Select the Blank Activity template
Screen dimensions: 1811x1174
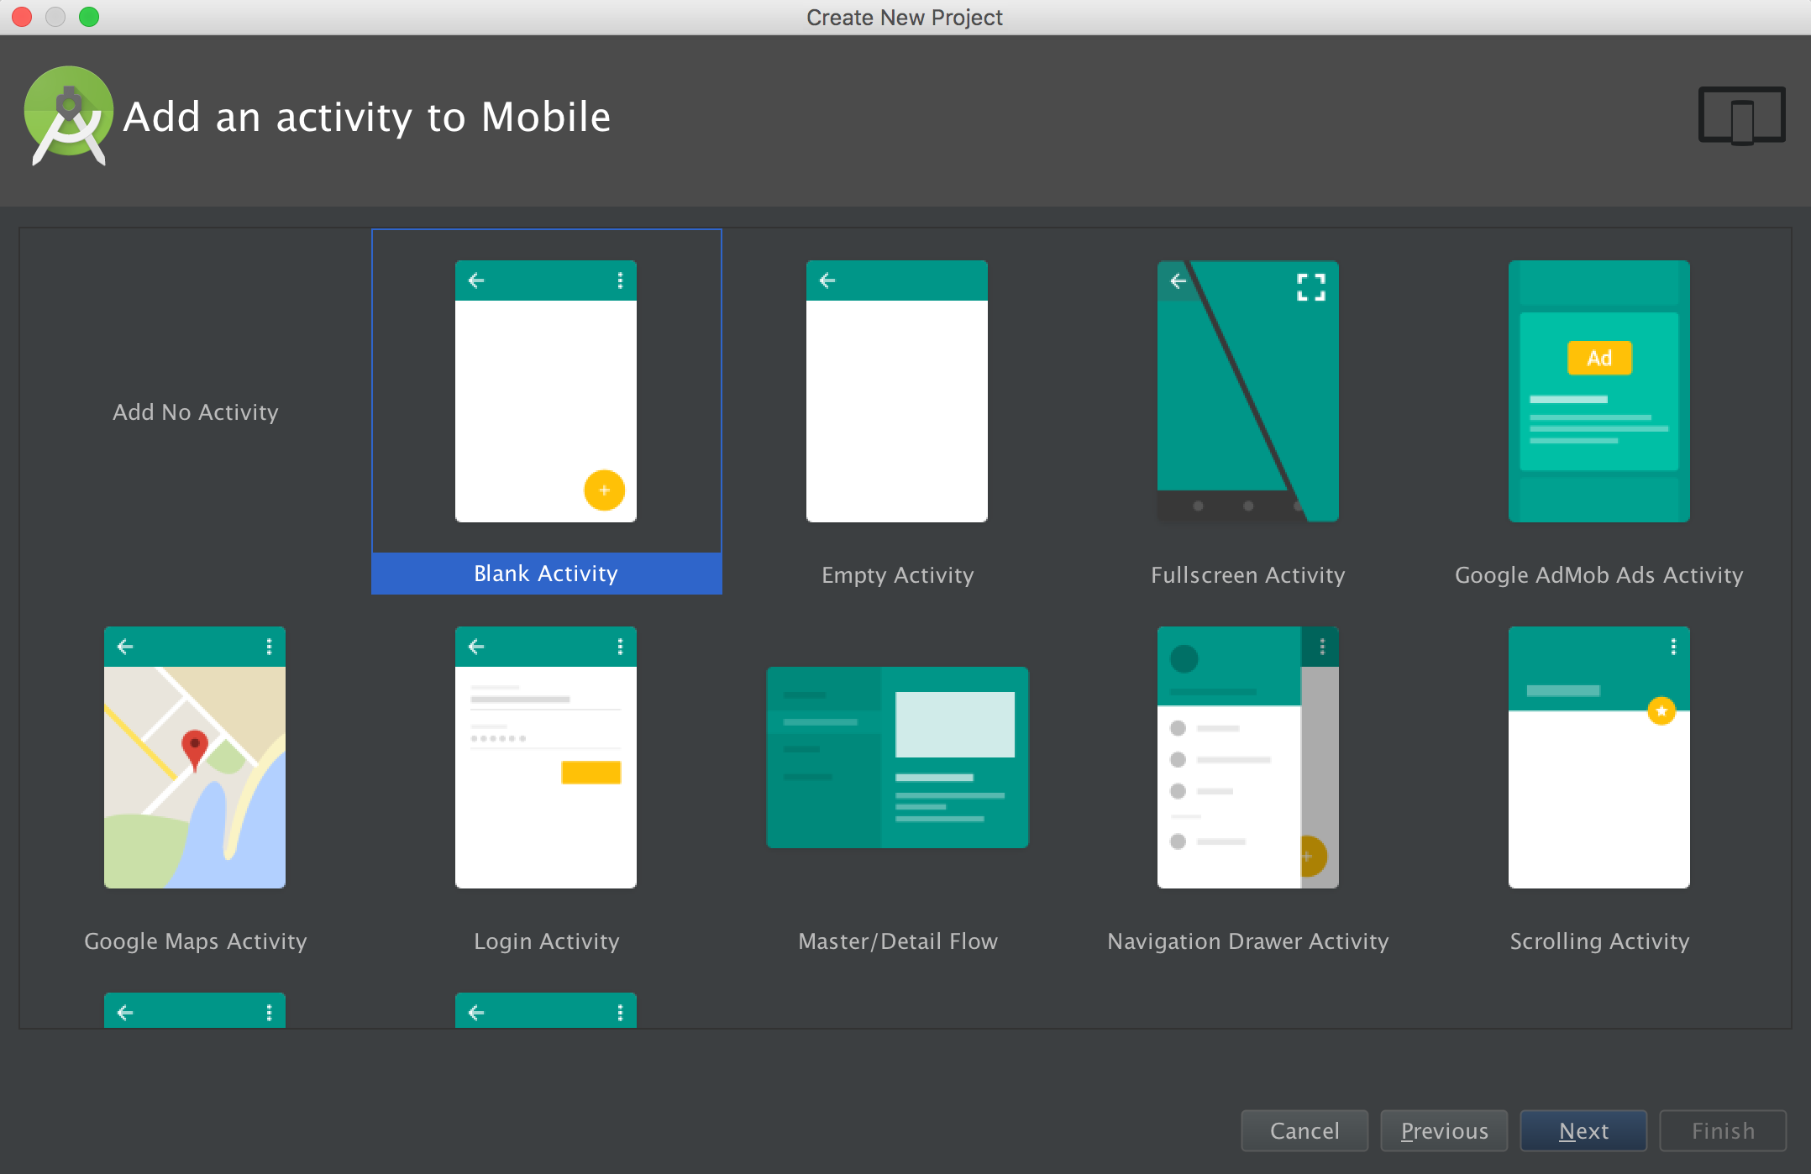point(547,411)
